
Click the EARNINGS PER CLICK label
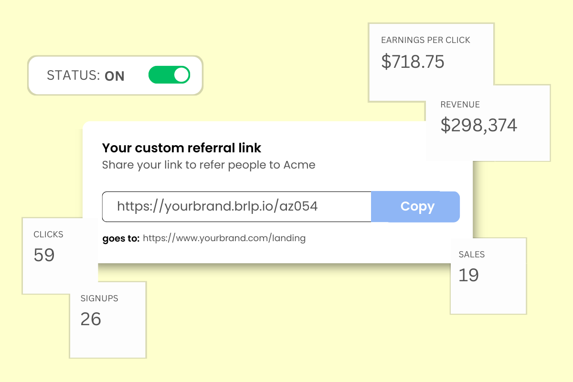point(425,40)
